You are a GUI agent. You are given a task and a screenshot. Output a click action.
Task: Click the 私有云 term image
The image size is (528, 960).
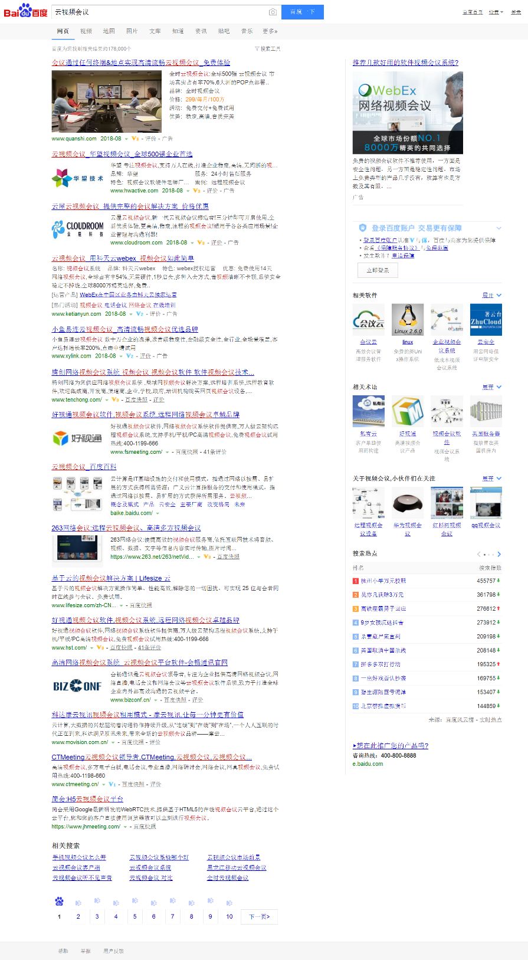pyautogui.click(x=369, y=411)
